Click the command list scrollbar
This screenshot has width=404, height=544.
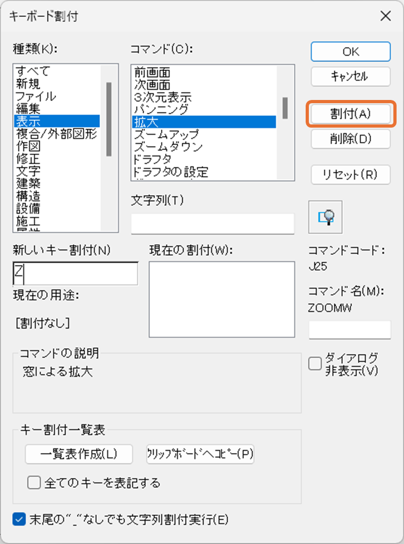tap(285, 107)
